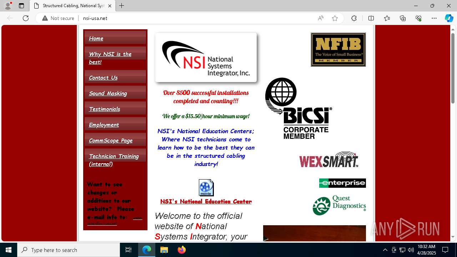Image resolution: width=457 pixels, height=257 pixels.
Task: Open the notifications center icon
Action: point(445,250)
